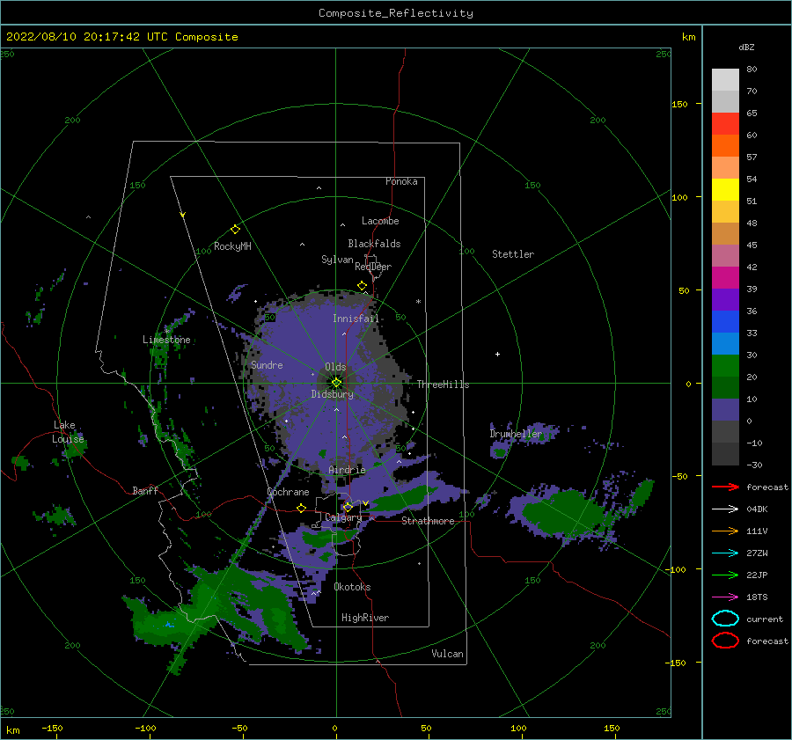Pick the purple swatch beside 10 dBZ
The height and width of the screenshot is (740, 792).
click(725, 410)
